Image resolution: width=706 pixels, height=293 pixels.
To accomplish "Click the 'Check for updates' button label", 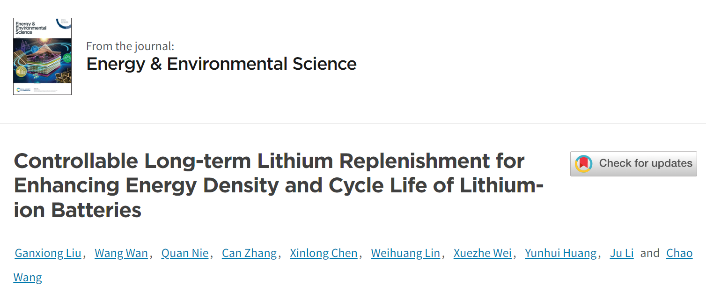I will coord(646,163).
